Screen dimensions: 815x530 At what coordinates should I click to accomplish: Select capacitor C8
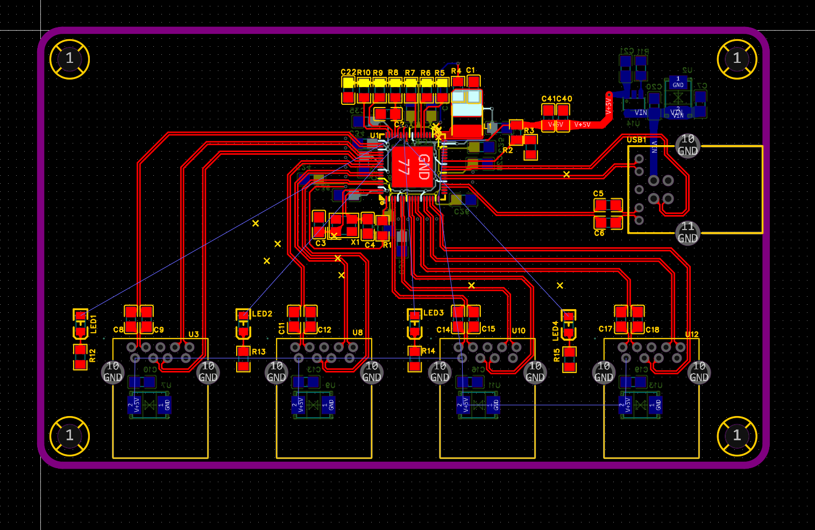(131, 319)
